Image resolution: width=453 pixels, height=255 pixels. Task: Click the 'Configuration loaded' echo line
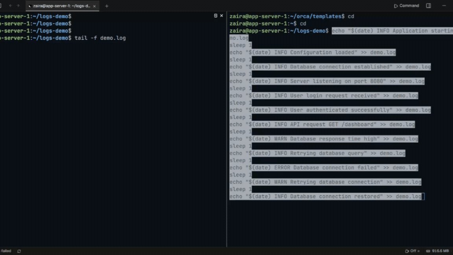point(313,52)
